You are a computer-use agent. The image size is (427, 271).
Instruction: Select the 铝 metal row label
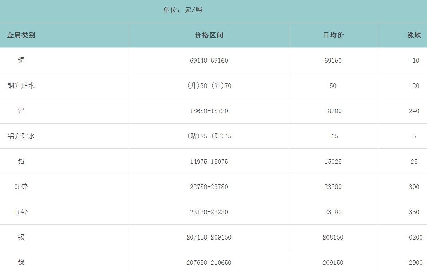pos(21,111)
